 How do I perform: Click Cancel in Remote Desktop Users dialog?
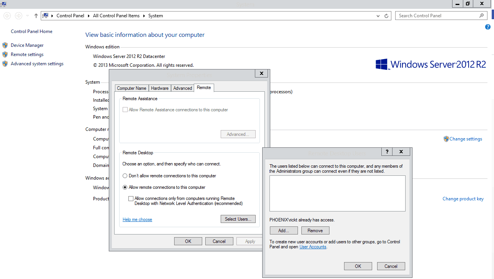[391, 266]
